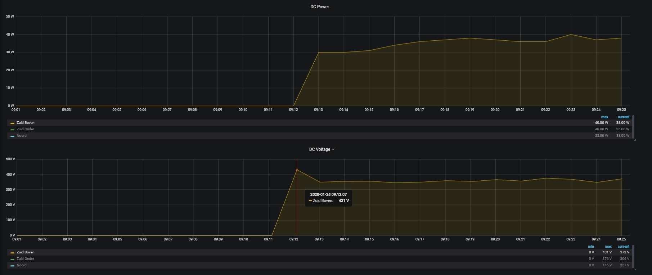Image resolution: width=652 pixels, height=275 pixels.
Task: Sort DC Voltage legend by min column
Action: [x=591, y=247]
